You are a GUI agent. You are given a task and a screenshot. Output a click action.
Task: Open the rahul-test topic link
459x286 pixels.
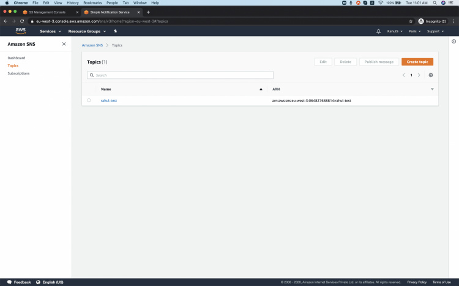point(109,100)
